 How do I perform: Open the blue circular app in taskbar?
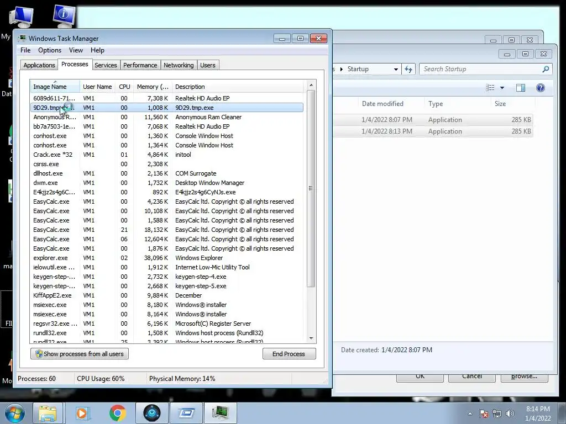[151, 413]
